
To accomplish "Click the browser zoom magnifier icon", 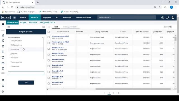I will coord(155,7).
